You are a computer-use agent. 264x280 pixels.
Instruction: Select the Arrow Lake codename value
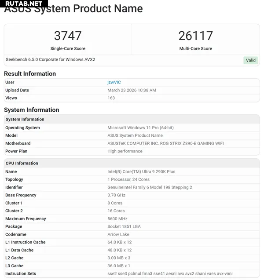tap(118, 234)
